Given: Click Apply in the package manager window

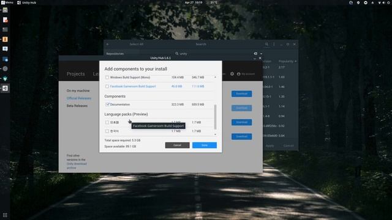Looking at the screenshot, I should click(269, 145).
